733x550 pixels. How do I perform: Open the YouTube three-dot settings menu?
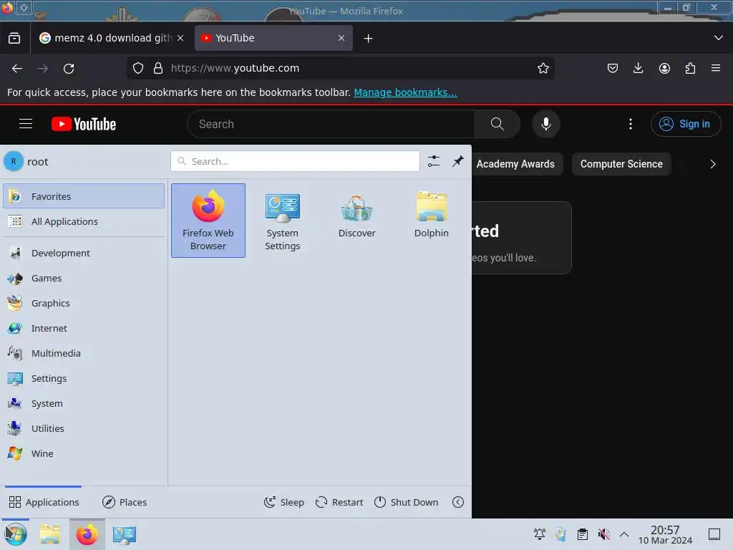631,124
